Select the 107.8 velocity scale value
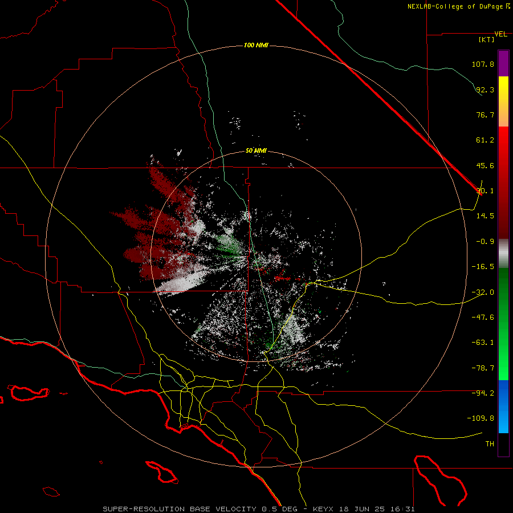The width and height of the screenshot is (513, 513). click(483, 64)
